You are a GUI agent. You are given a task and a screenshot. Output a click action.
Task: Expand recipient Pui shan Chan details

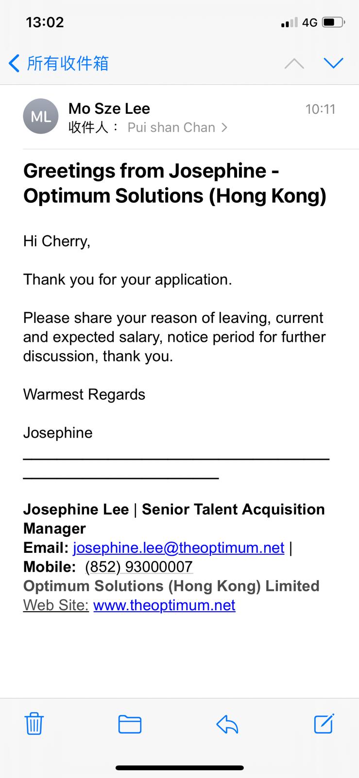177,127
